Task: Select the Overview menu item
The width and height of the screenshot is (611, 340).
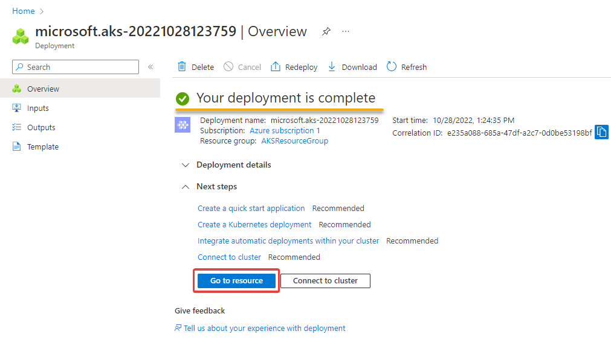Action: 80,89
